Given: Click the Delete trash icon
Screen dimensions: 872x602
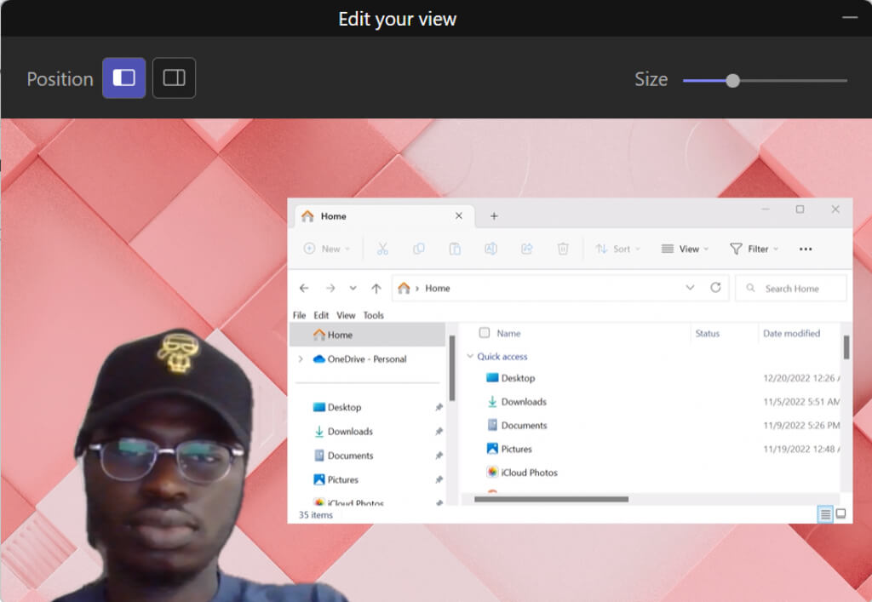Looking at the screenshot, I should 563,249.
